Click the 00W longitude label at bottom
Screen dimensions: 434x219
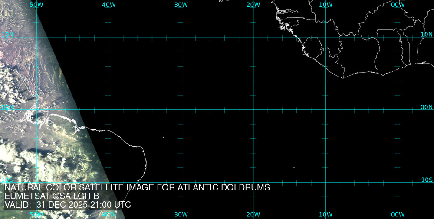click(x=398, y=214)
